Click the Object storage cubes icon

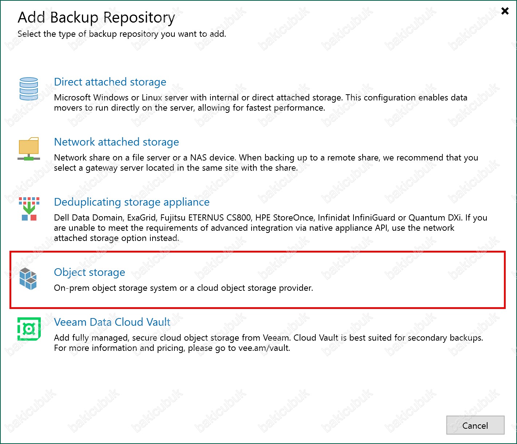point(28,278)
